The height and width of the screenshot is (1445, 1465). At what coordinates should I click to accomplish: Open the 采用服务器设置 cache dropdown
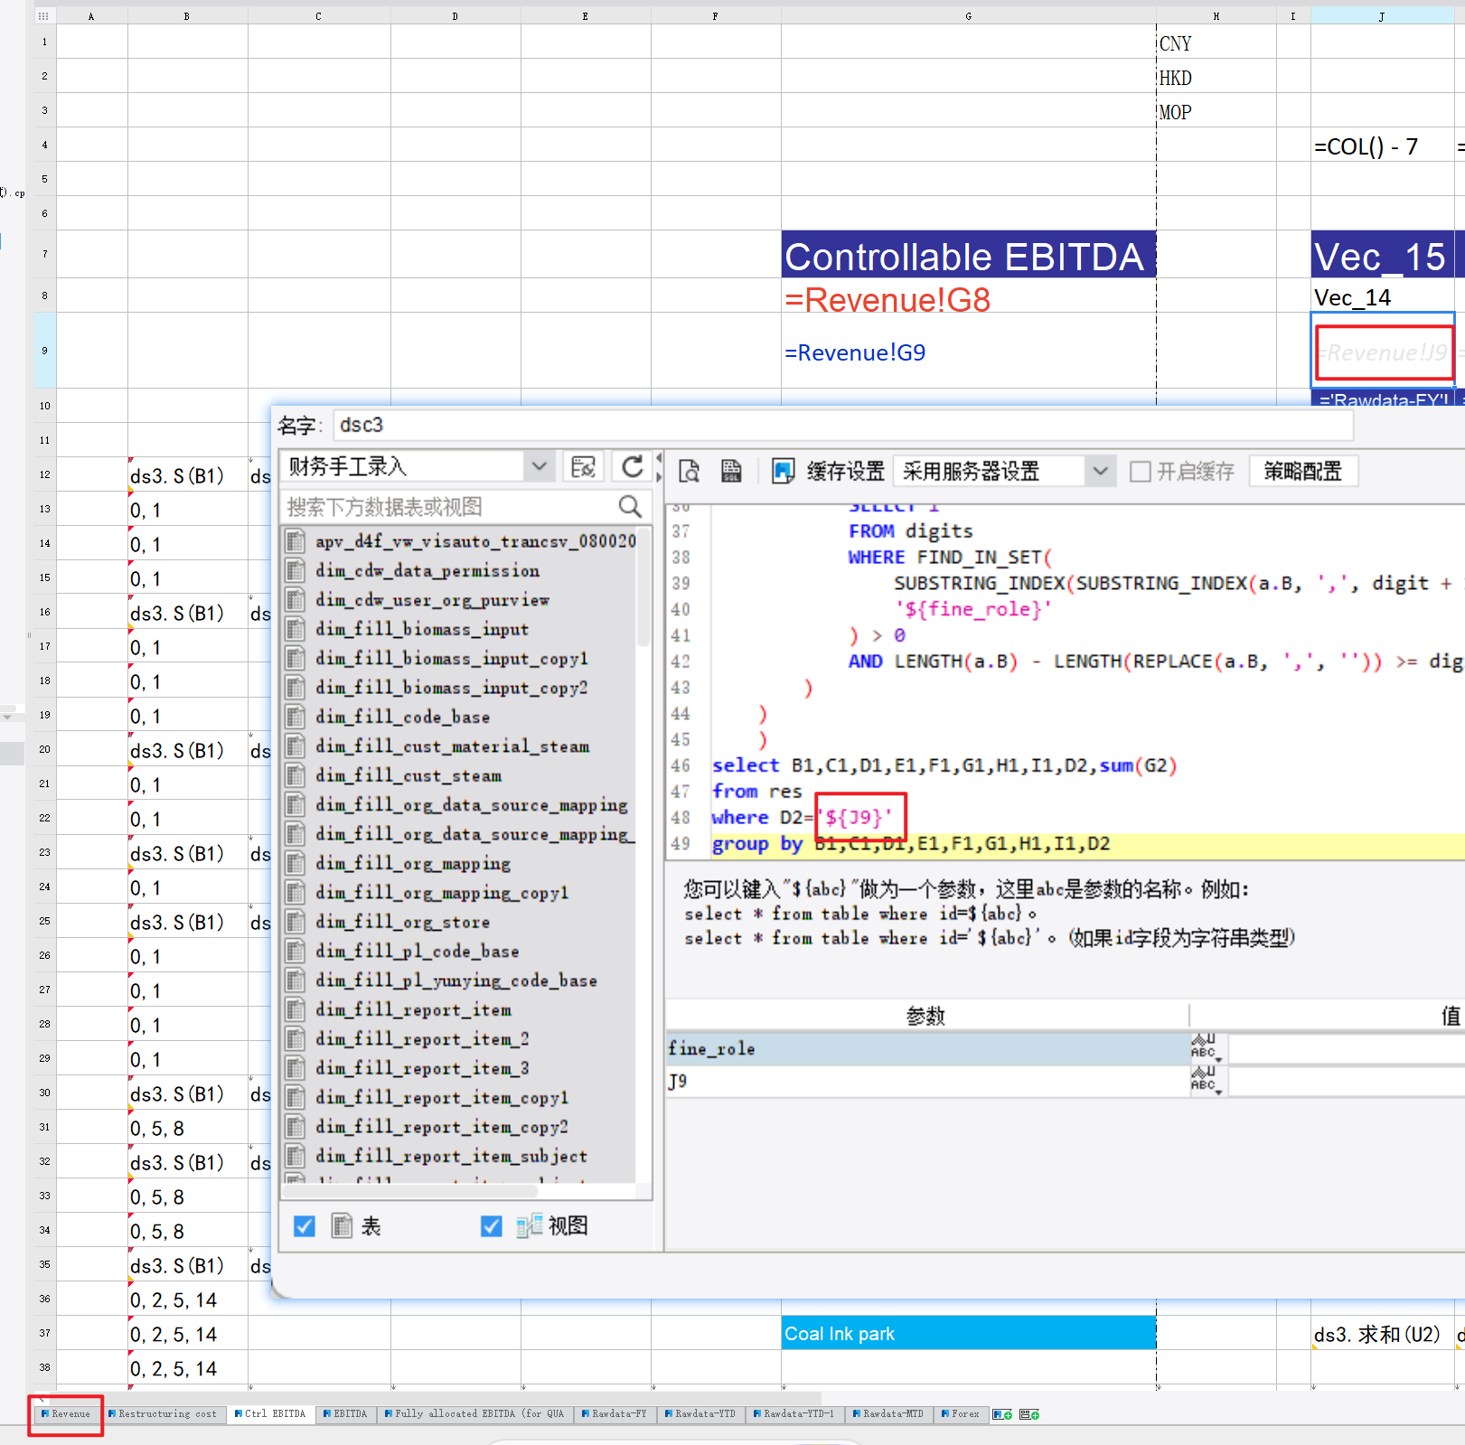[x=1100, y=471]
